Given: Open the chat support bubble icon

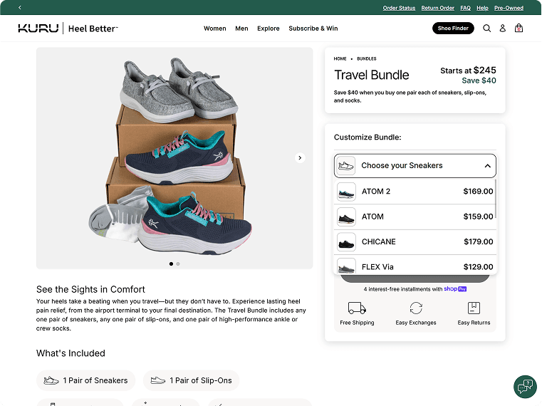Looking at the screenshot, I should point(525,387).
